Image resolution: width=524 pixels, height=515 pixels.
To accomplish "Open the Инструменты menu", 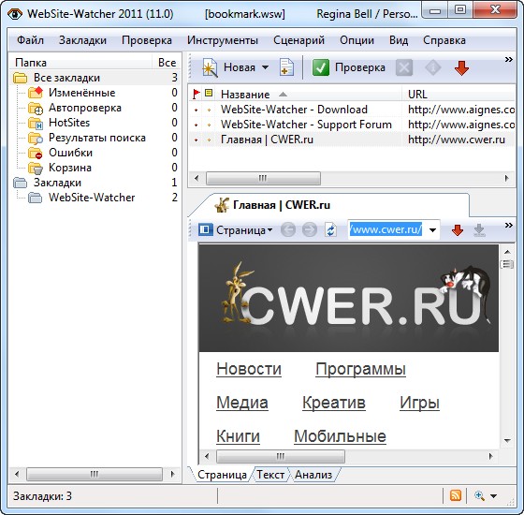I will pos(223,40).
